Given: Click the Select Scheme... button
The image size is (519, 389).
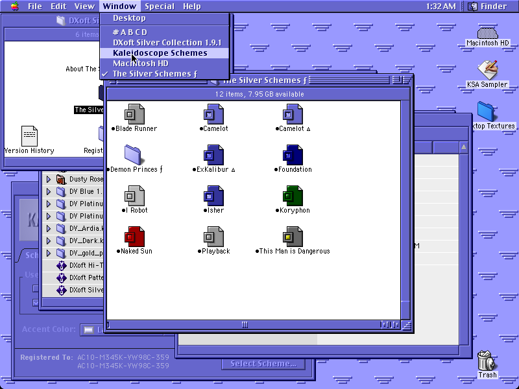Looking at the screenshot, I should click(263, 364).
